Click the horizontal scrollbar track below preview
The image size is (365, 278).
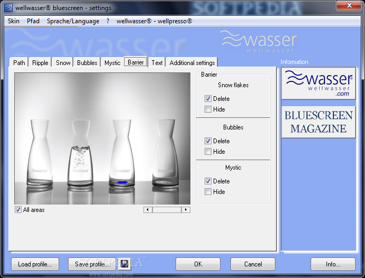click(x=167, y=210)
